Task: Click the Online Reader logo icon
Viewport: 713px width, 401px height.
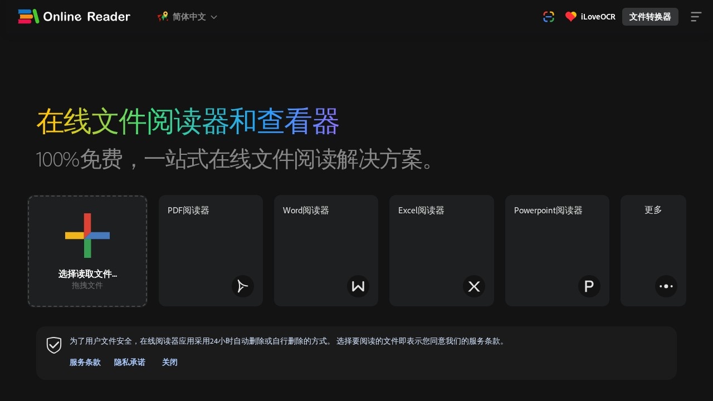Action: coord(28,17)
